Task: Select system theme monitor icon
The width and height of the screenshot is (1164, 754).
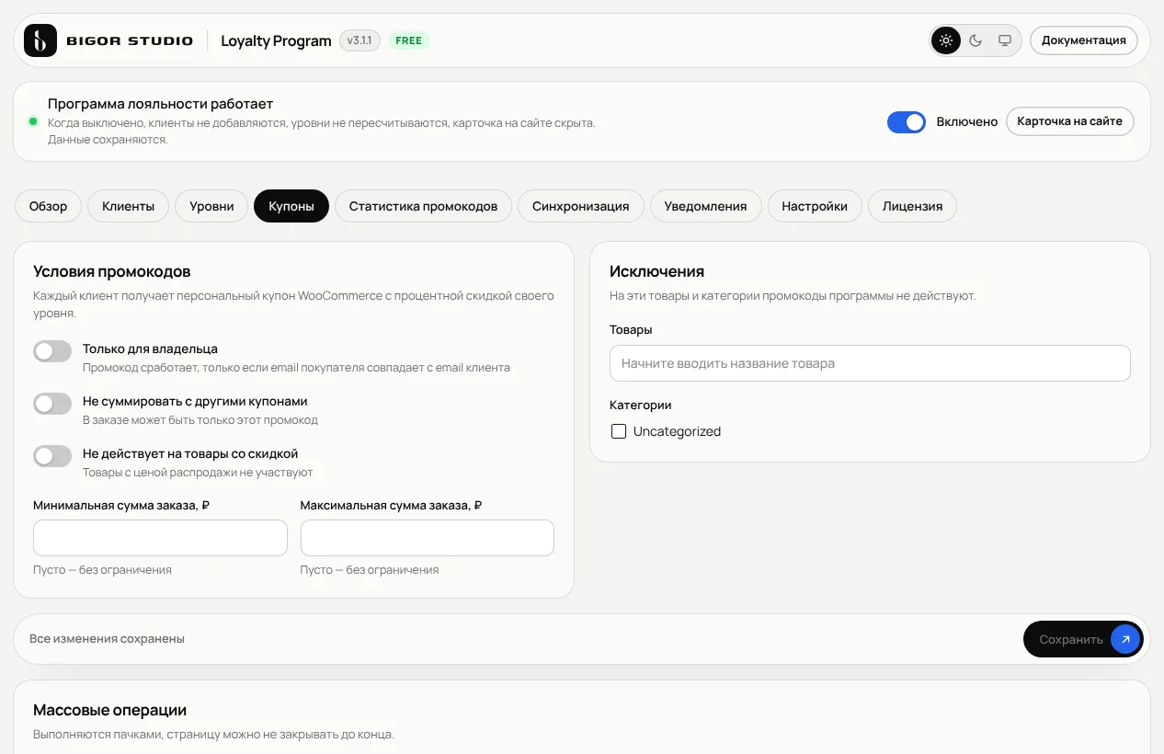Action: click(x=1005, y=40)
